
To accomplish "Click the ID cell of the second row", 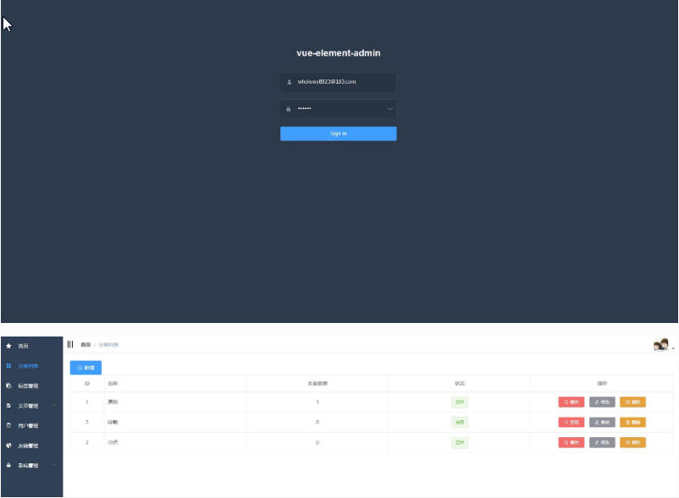I will 87,422.
